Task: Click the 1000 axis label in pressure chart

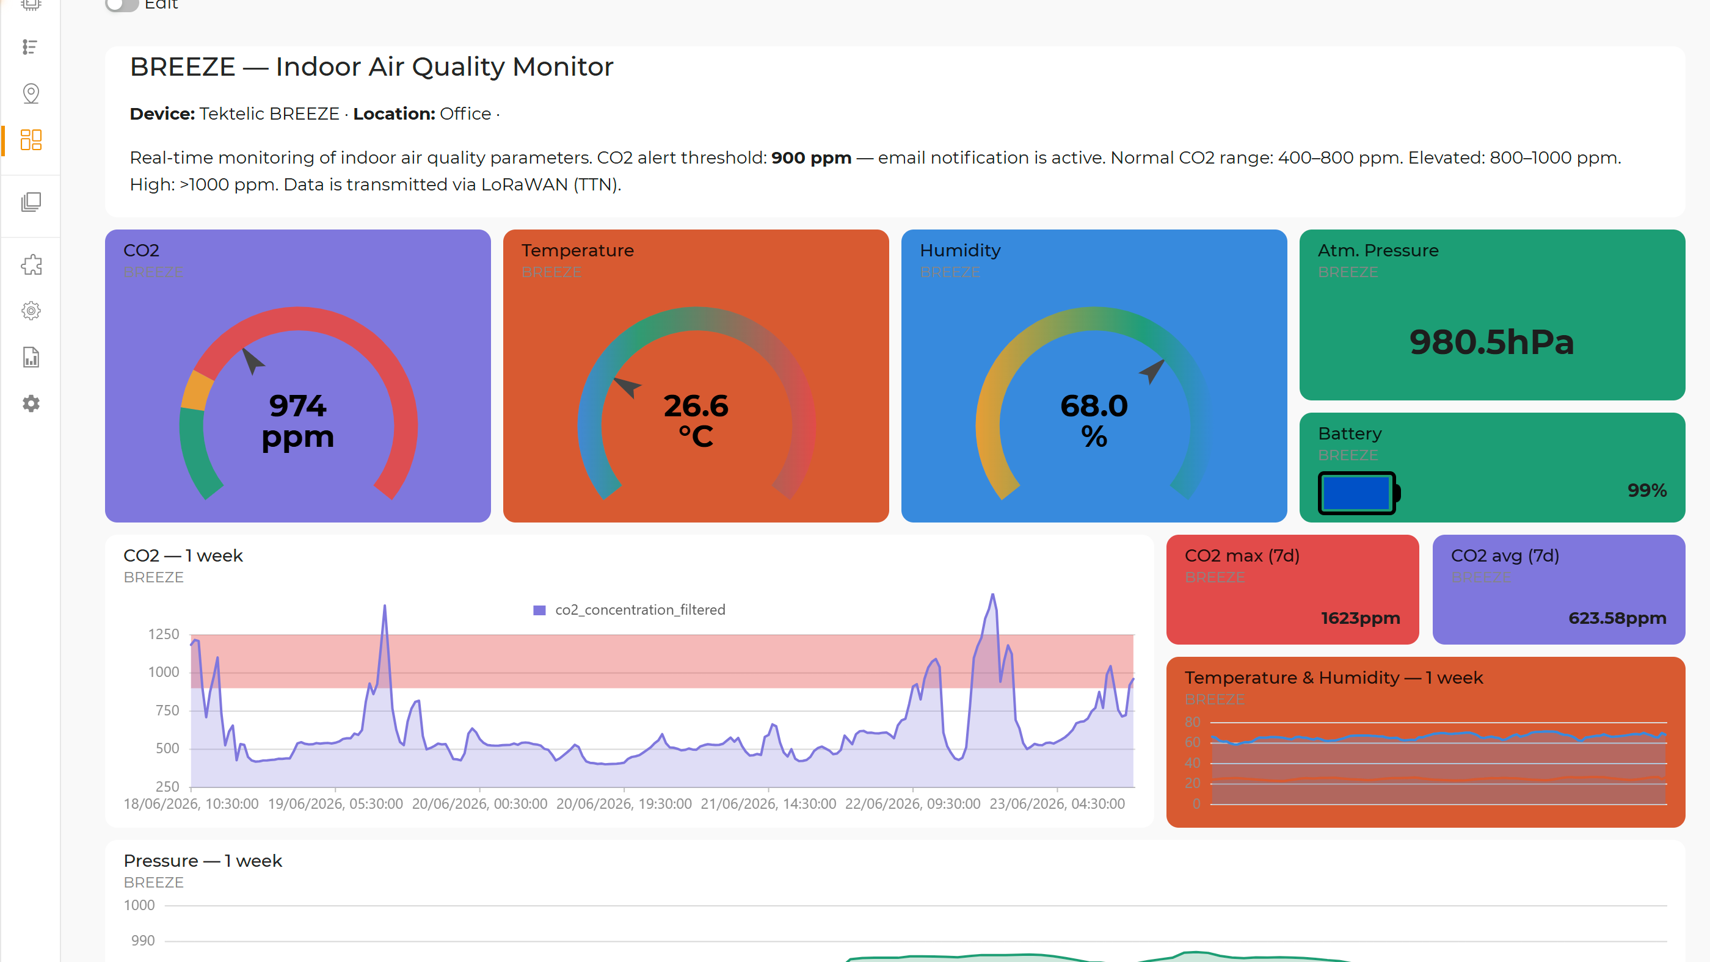Action: [x=139, y=905]
